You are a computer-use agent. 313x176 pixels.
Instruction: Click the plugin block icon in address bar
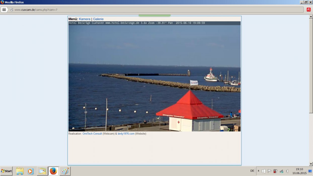pyautogui.click(x=4, y=10)
